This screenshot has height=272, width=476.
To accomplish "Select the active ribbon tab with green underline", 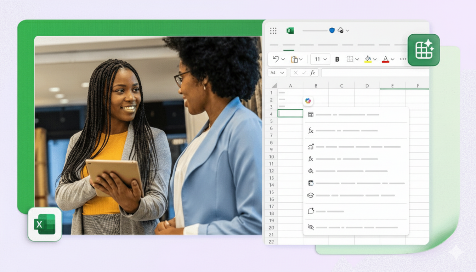I will (289, 45).
